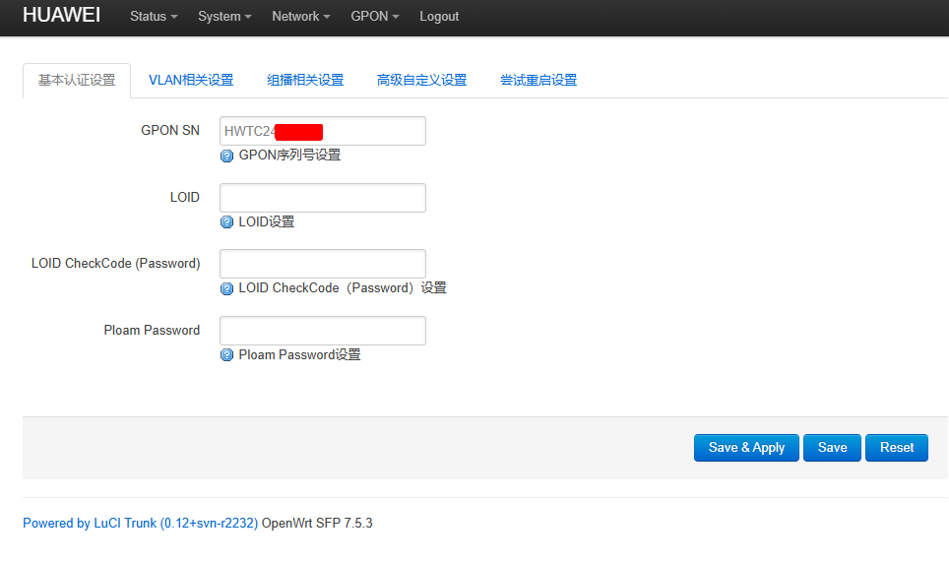
Task: Open the Status dropdown menu
Action: click(x=154, y=17)
